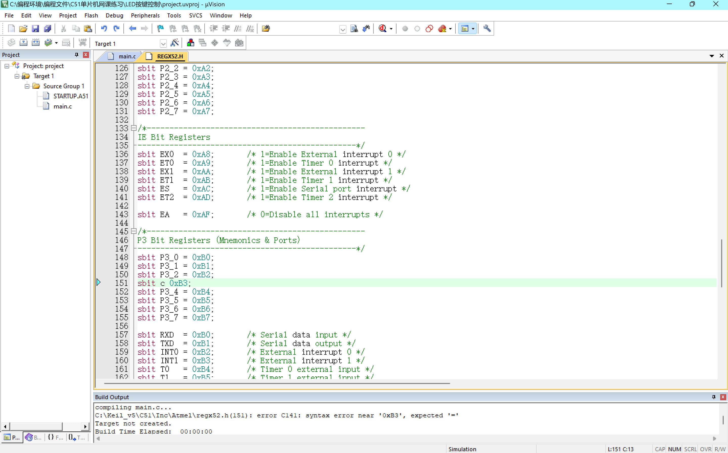Close the Build Output panel
Screen dimensions: 728x453
723,397
